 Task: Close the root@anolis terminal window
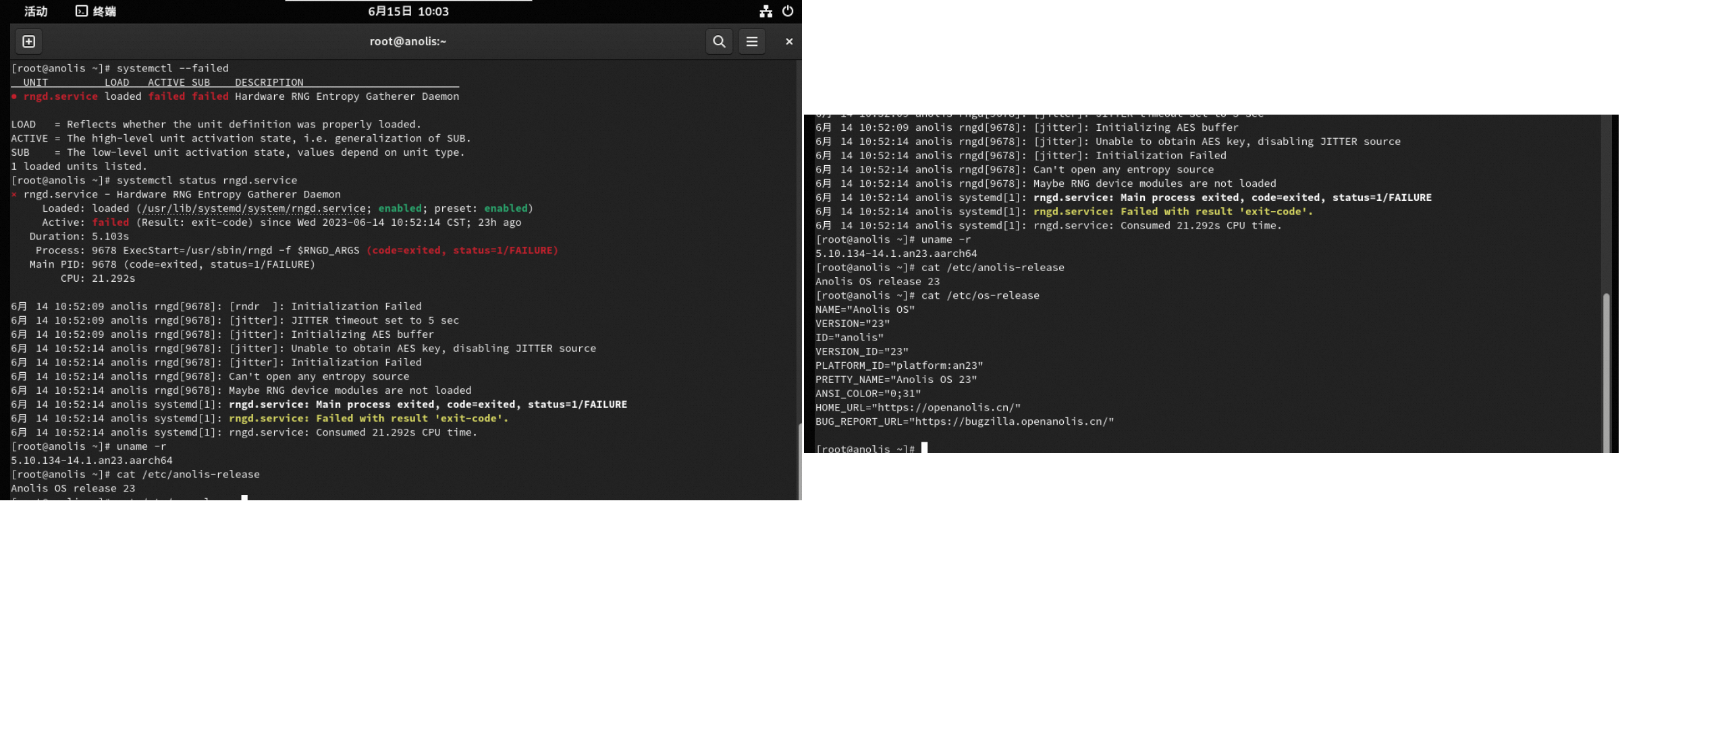tap(788, 42)
